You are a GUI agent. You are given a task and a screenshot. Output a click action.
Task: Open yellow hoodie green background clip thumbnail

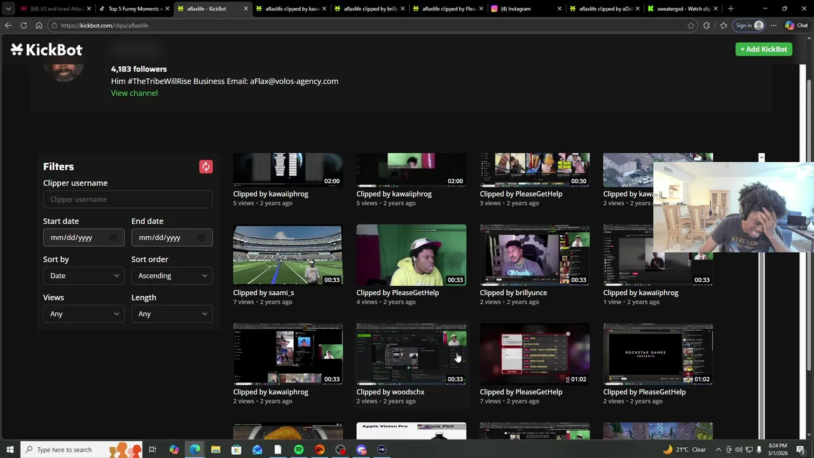(411, 254)
